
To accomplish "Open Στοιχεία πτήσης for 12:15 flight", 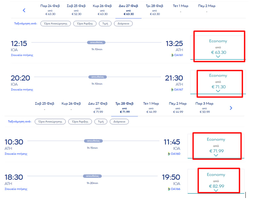I will pyautogui.click(x=22, y=55).
